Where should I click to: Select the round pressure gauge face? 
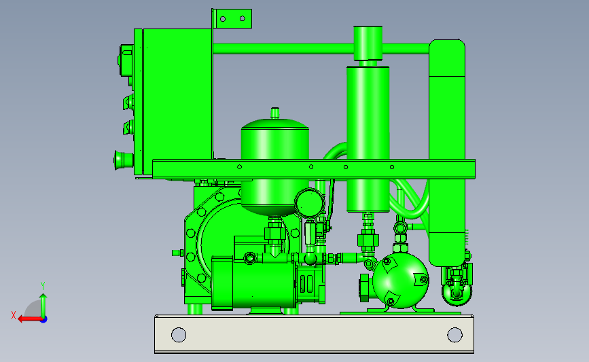[x=310, y=203]
